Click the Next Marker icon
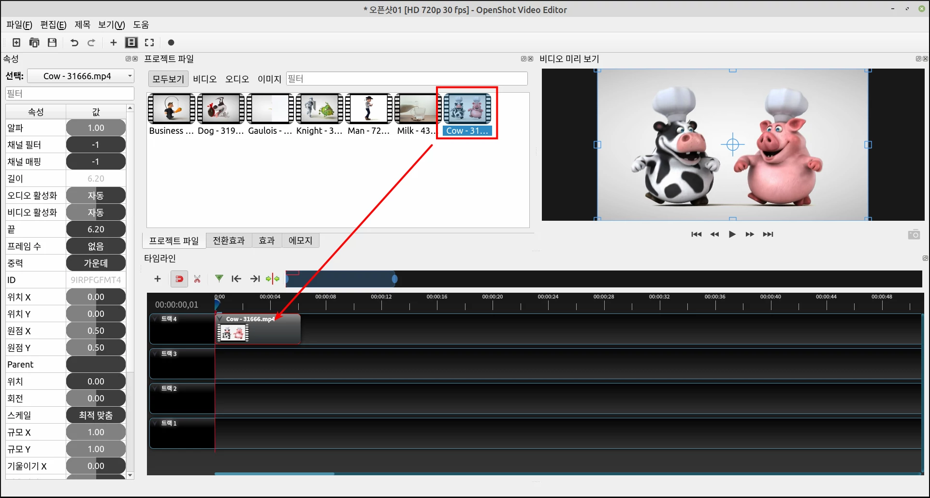The height and width of the screenshot is (498, 930). coord(255,279)
